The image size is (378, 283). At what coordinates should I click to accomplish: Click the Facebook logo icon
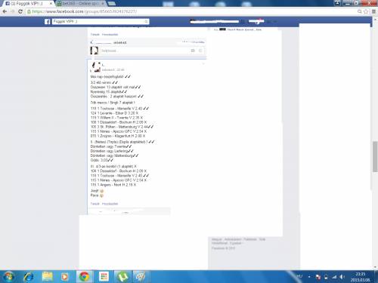click(x=48, y=22)
